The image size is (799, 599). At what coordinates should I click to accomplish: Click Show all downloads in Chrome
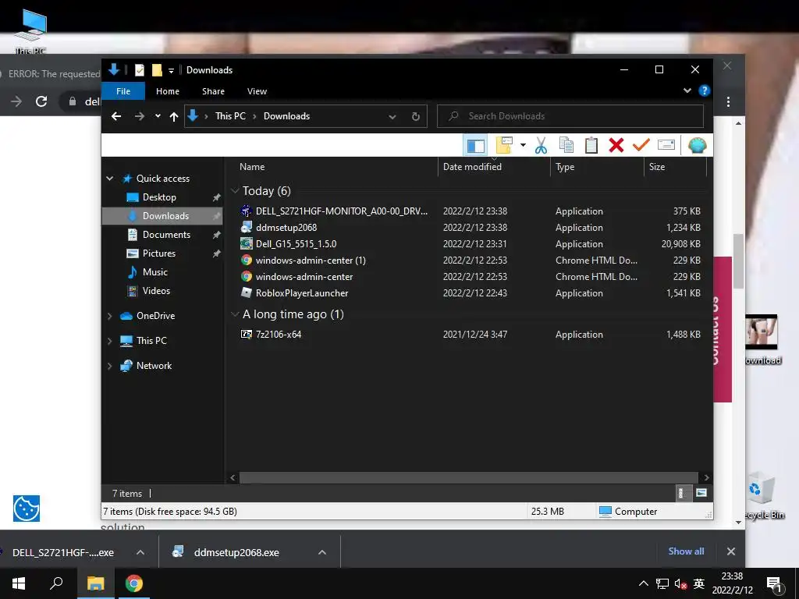(x=686, y=551)
